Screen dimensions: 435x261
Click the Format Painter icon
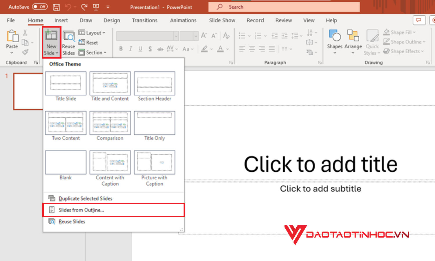click(26, 52)
